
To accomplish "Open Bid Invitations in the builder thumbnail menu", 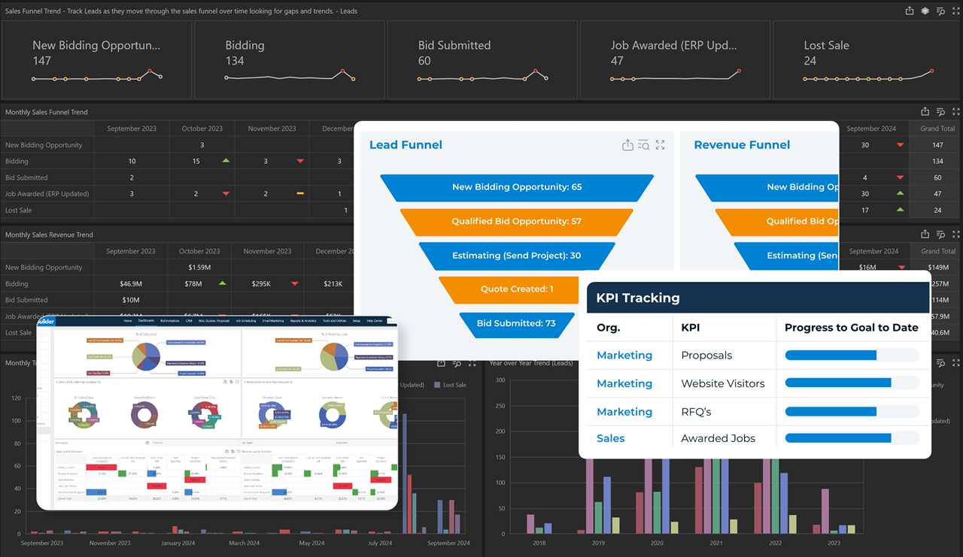I will point(169,321).
